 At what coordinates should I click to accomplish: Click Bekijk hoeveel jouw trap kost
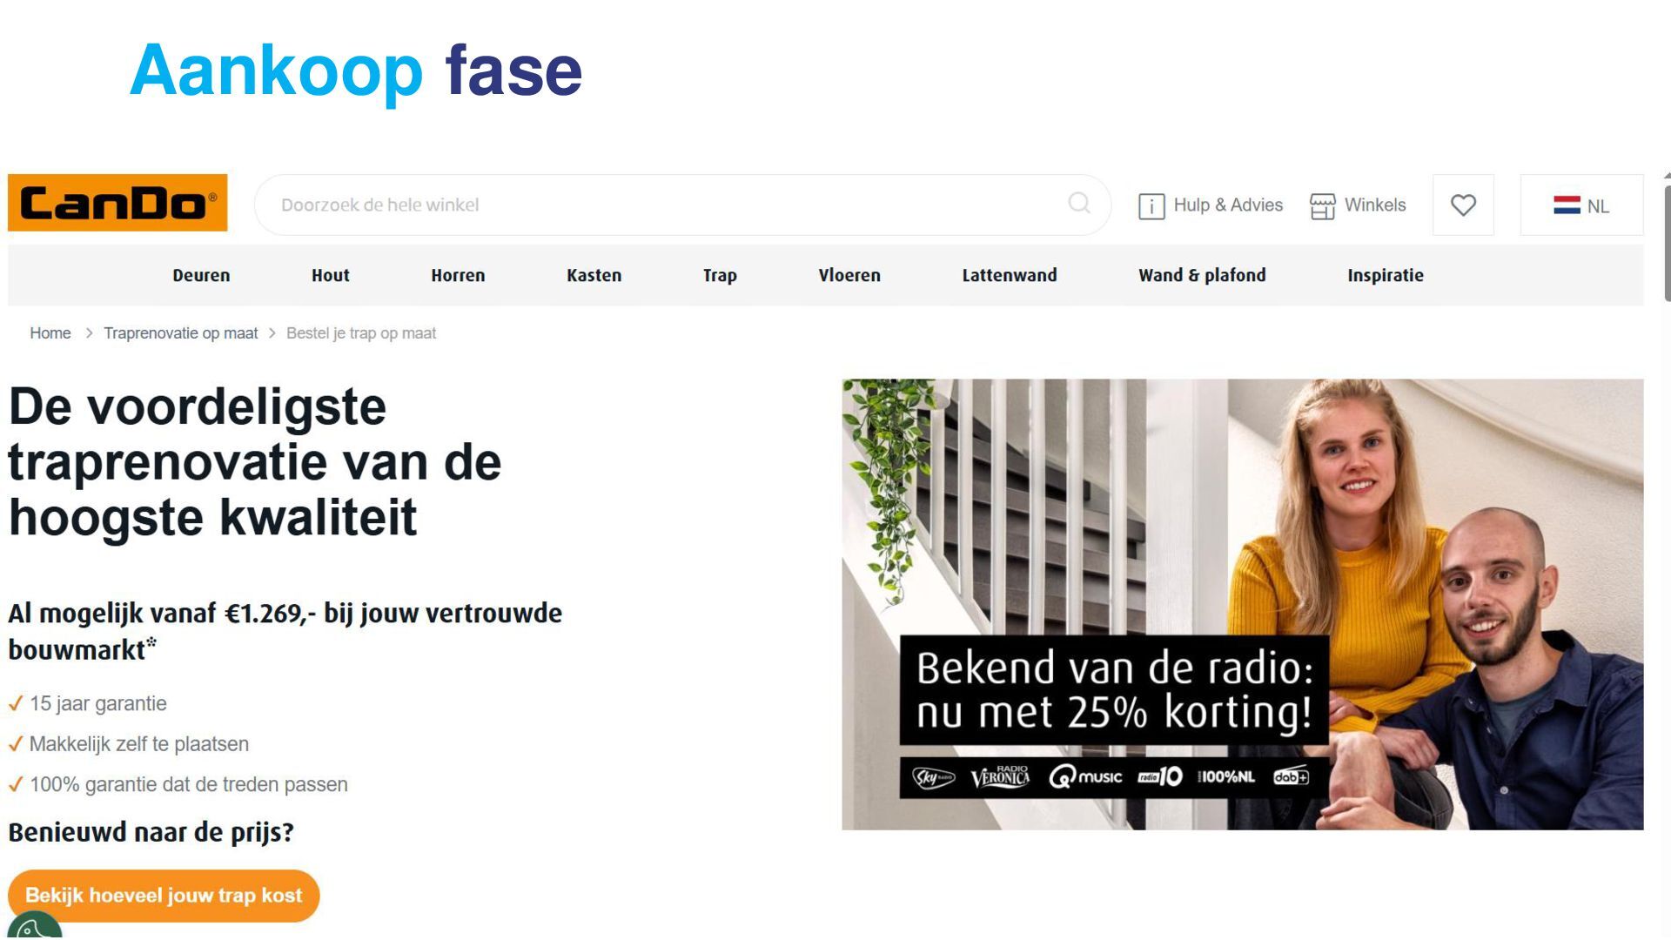[164, 896]
